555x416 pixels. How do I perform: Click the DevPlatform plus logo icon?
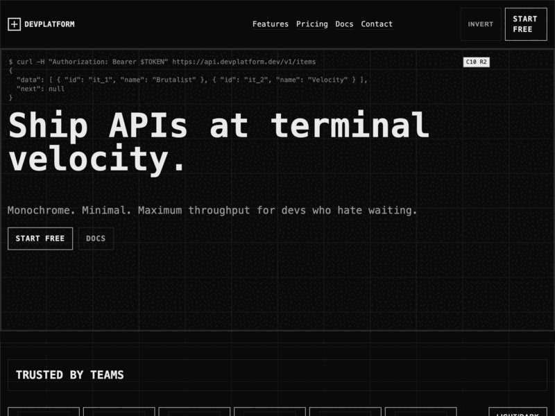pos(14,24)
